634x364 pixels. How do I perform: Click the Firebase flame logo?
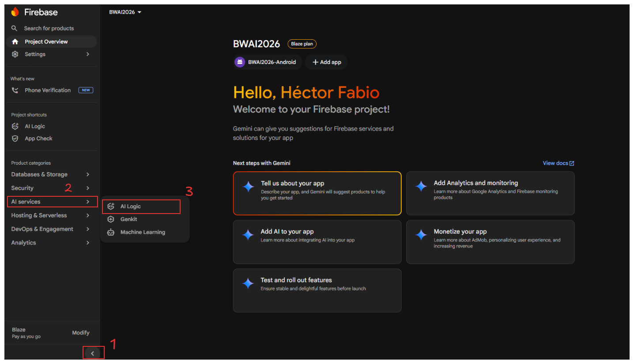click(15, 12)
